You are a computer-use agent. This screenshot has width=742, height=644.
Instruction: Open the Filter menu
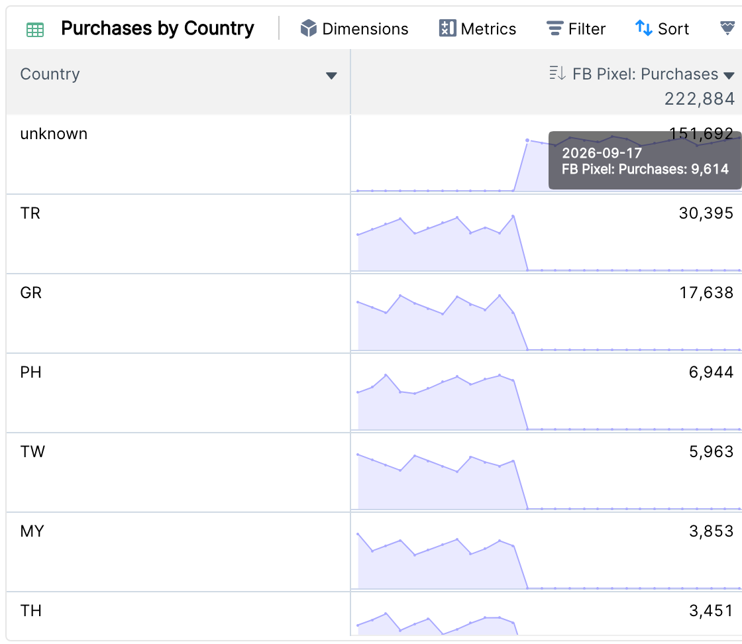[x=576, y=28]
